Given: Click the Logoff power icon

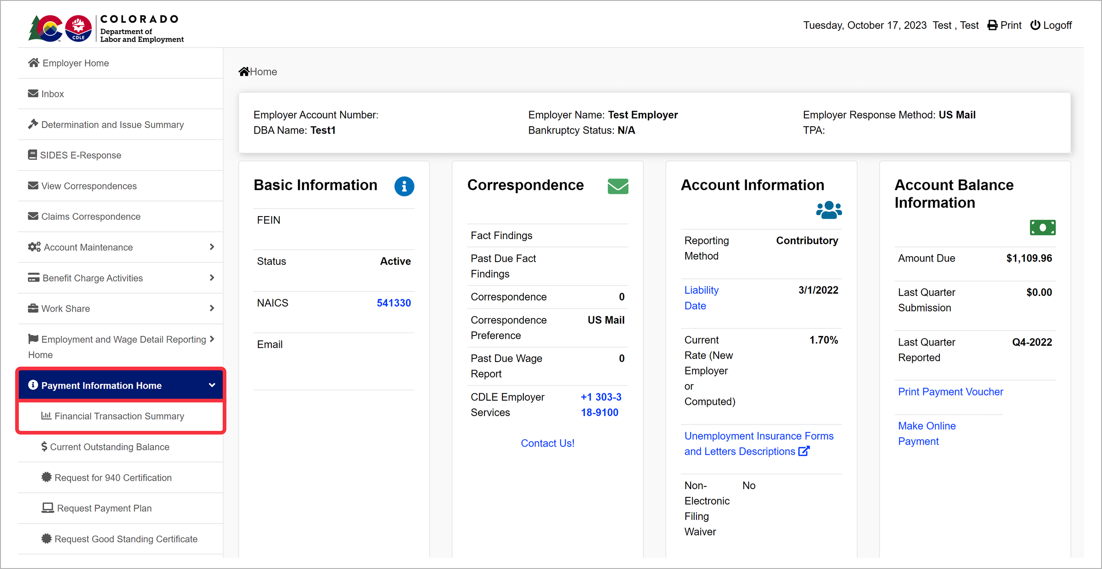Looking at the screenshot, I should tap(1035, 25).
